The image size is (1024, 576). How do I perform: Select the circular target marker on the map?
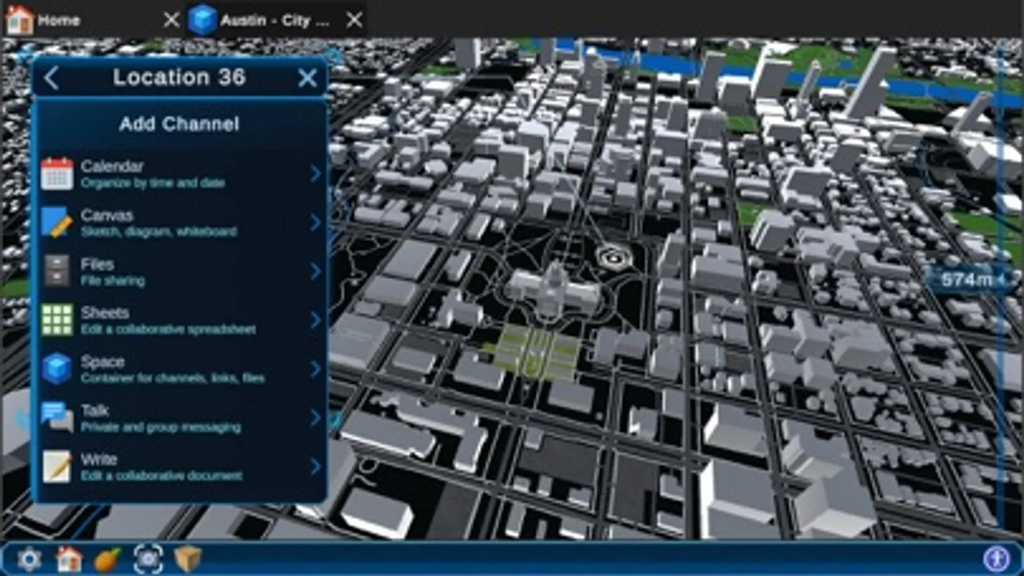click(x=614, y=257)
